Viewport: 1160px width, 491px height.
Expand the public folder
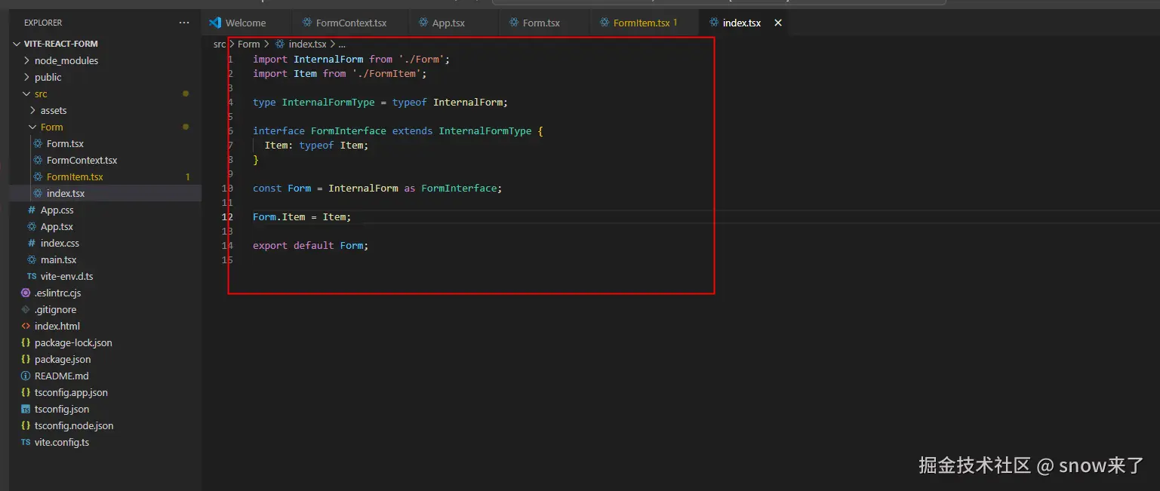click(27, 77)
